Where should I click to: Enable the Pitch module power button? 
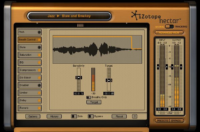[39, 32]
